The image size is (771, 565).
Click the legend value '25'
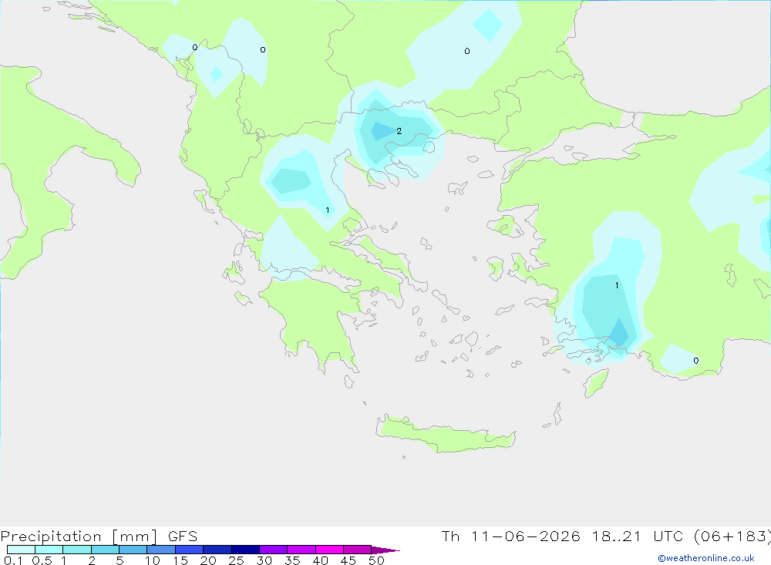(237, 560)
